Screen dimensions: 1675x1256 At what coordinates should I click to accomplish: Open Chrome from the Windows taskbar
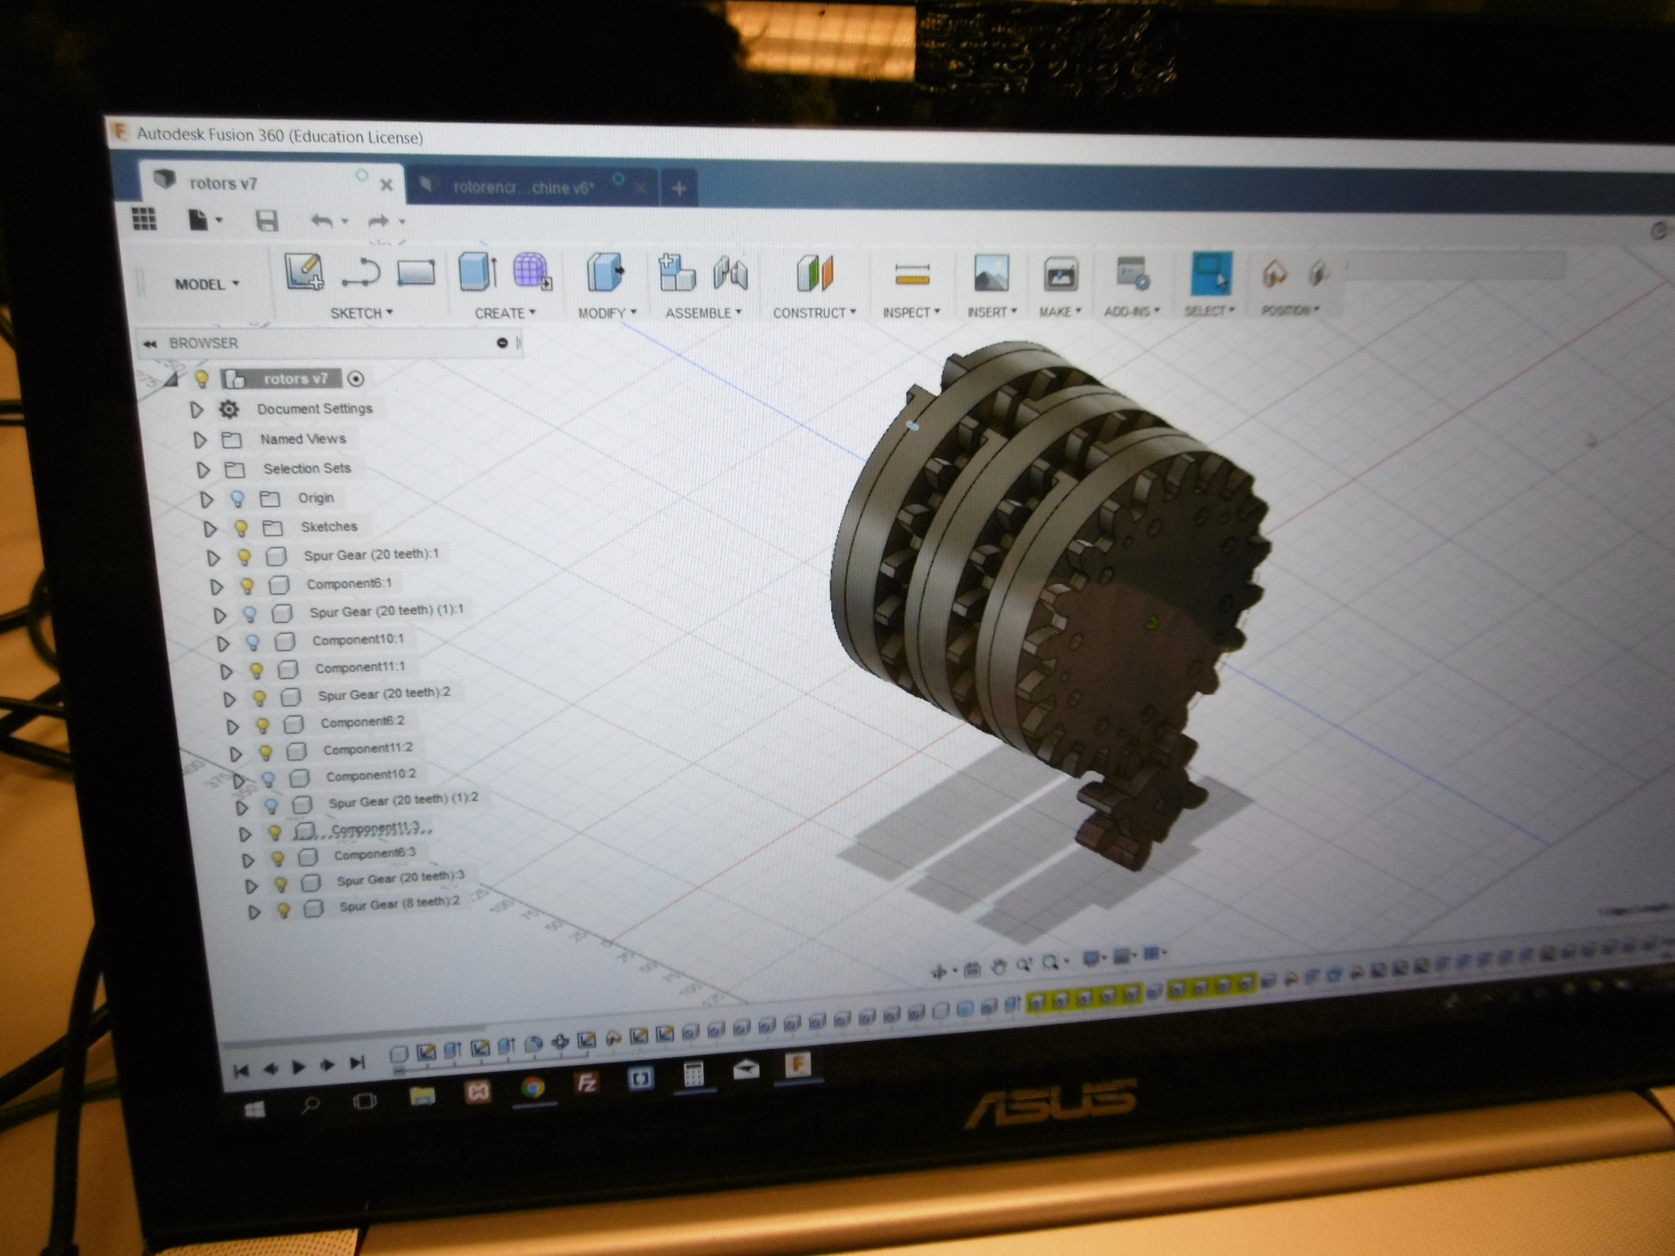click(532, 1087)
